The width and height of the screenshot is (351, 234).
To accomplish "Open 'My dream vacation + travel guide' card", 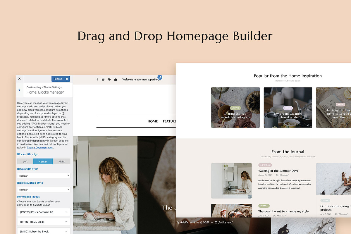I will 288,107.
